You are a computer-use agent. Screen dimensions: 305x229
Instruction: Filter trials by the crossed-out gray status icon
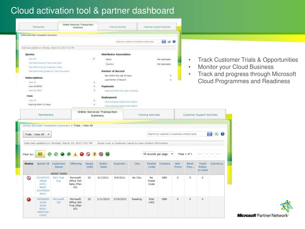(101, 154)
